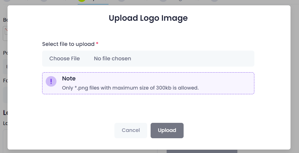Viewport: 299px width, 153px height.
Task: Click the 'Select file to upload' label
Action: pos(68,44)
